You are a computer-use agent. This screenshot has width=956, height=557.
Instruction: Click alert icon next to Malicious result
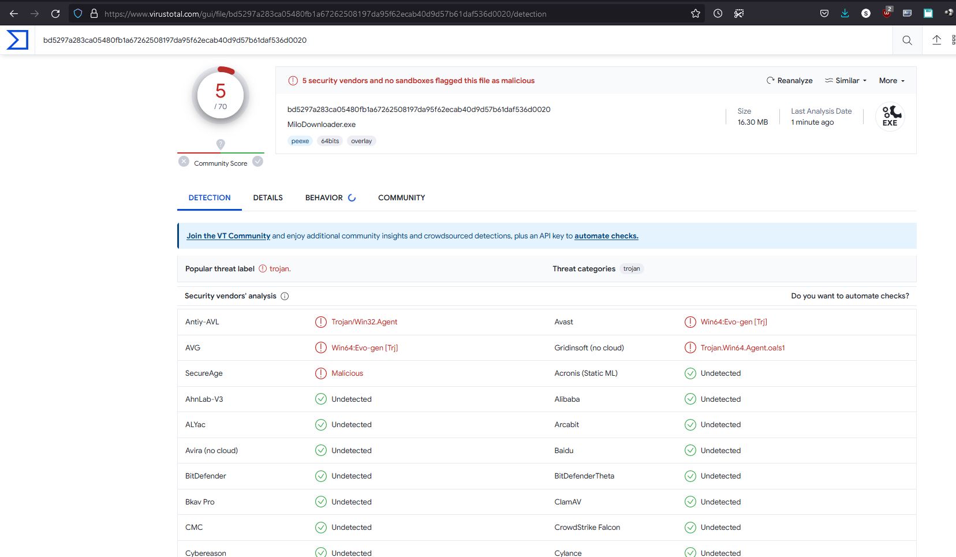coord(321,373)
